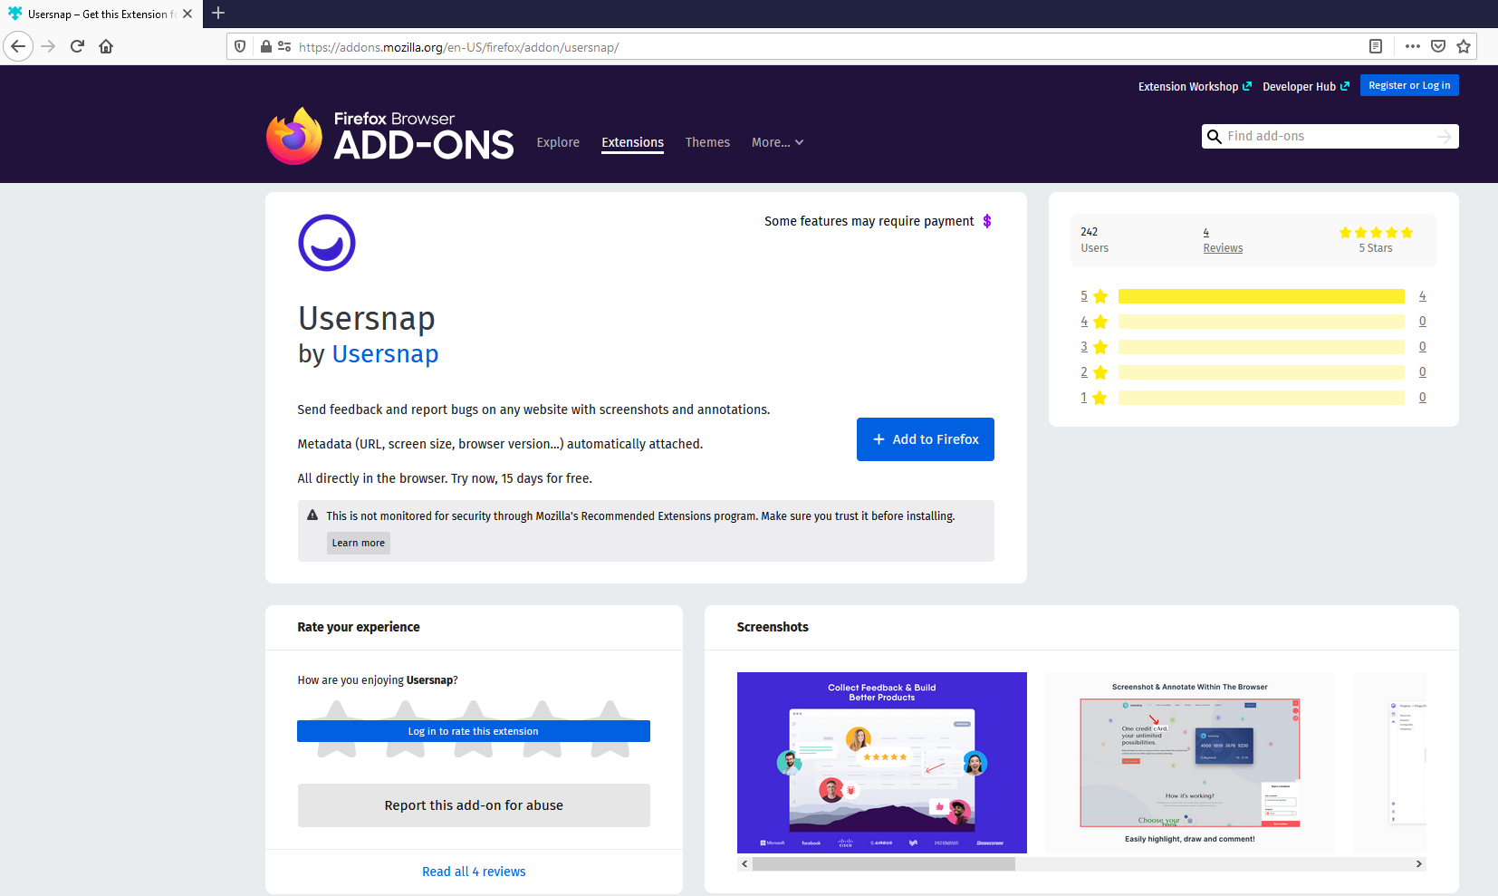Click the Firefox Browser Add-ons logo
1498x896 pixels.
(x=390, y=136)
